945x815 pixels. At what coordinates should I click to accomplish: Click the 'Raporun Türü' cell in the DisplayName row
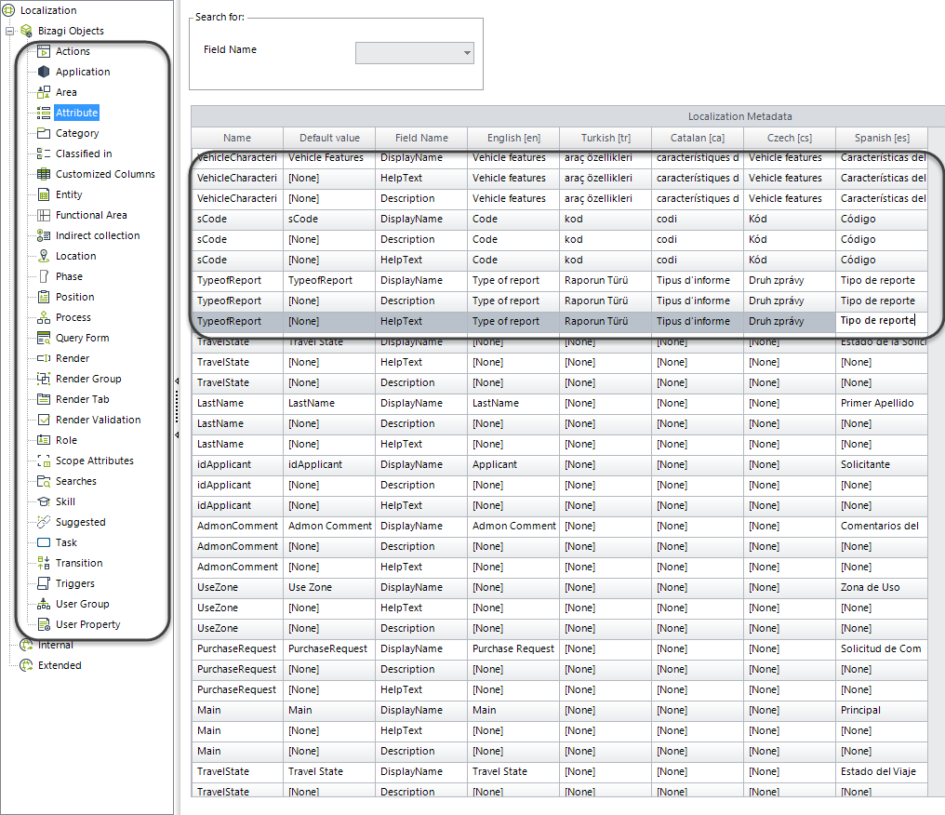(x=606, y=280)
